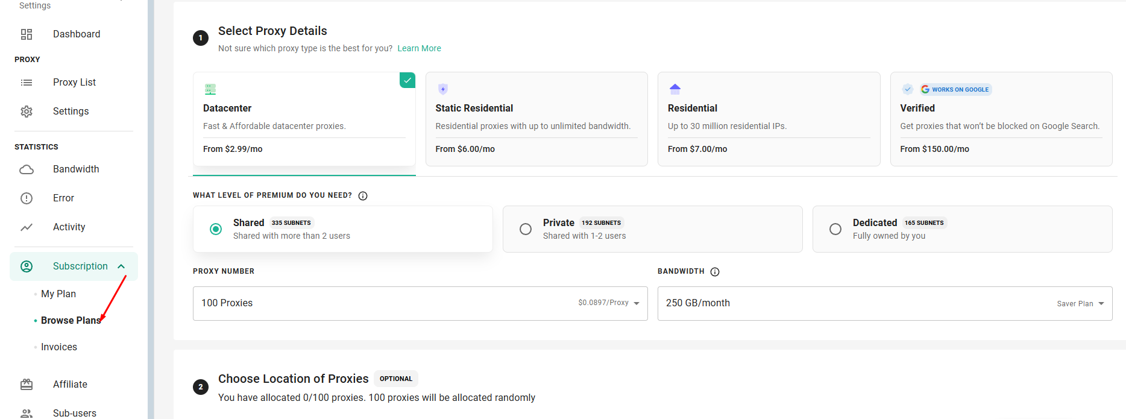This screenshot has height=419, width=1126.
Task: Click the Activity trend line icon
Action: point(27,227)
